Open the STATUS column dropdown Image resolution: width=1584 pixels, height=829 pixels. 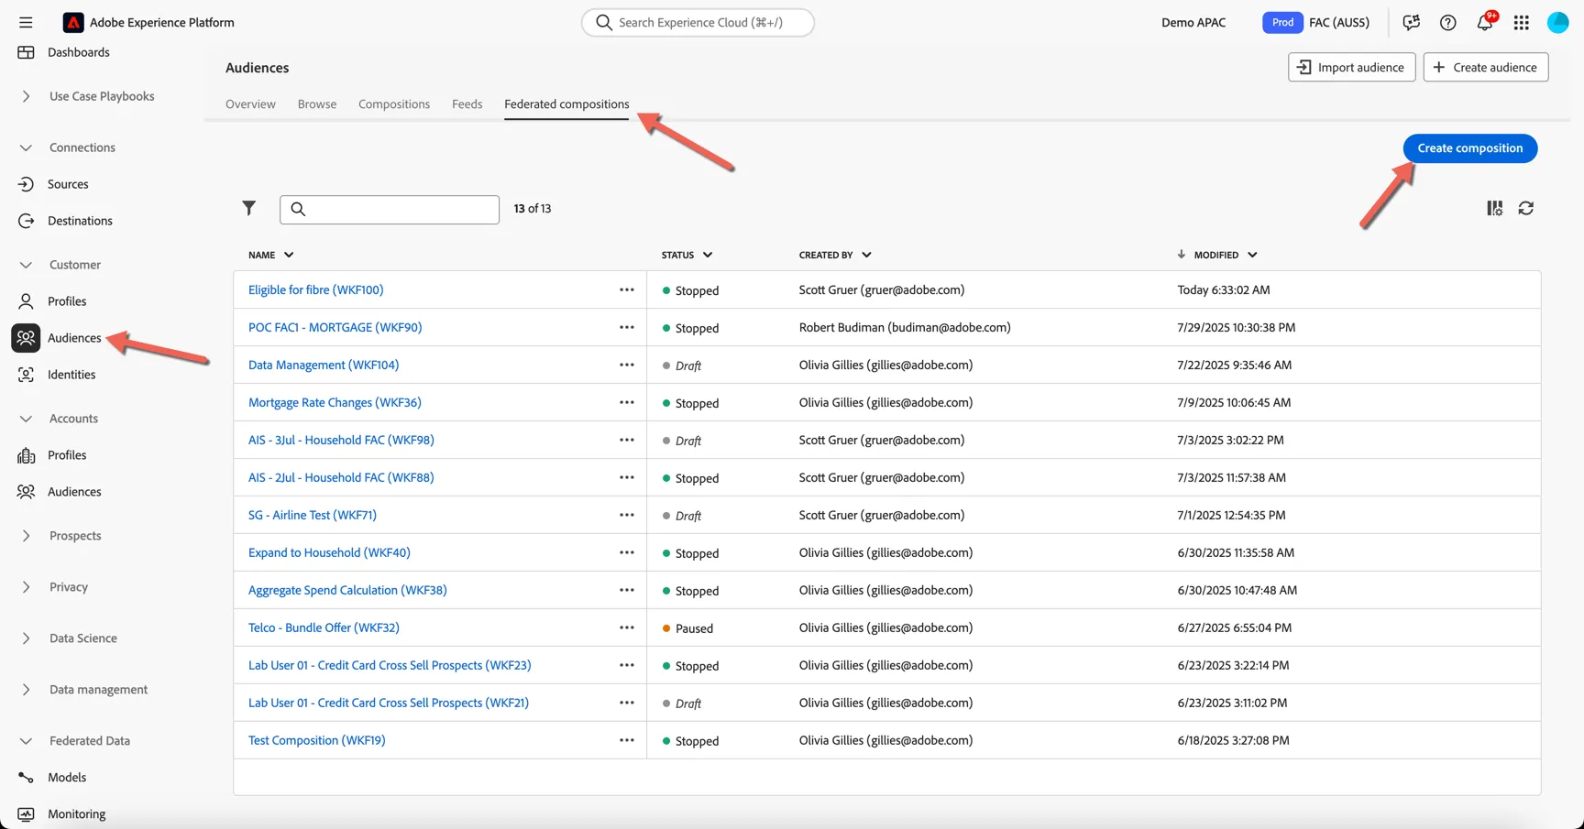point(708,255)
